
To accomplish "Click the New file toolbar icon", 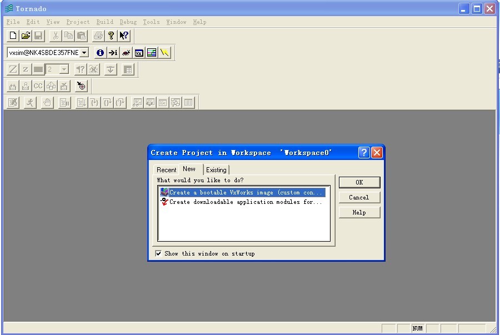I will coord(13,36).
